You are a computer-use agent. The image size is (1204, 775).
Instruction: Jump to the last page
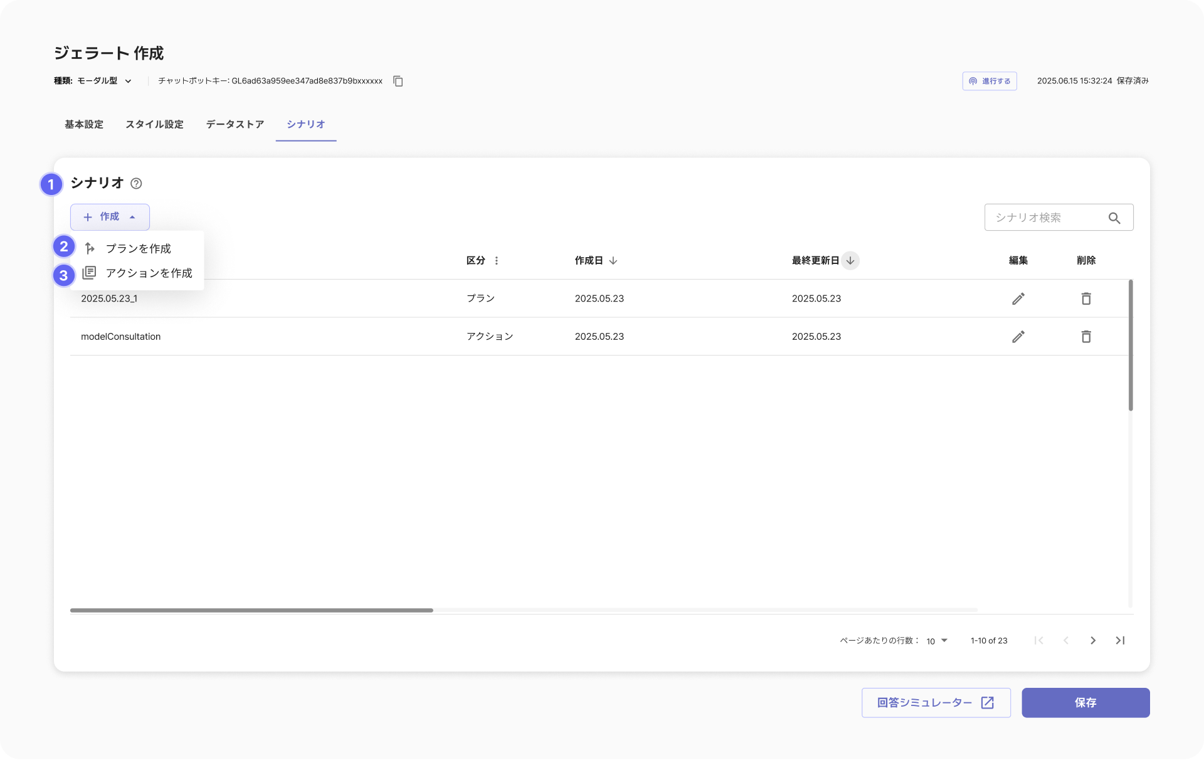coord(1120,640)
